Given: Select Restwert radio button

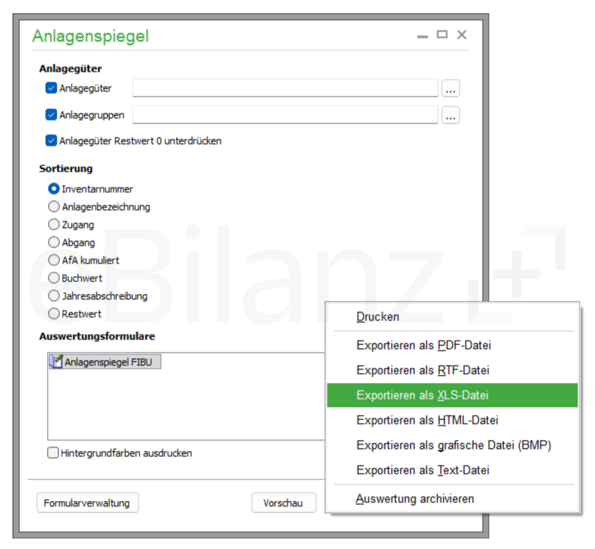Looking at the screenshot, I should point(54,313).
